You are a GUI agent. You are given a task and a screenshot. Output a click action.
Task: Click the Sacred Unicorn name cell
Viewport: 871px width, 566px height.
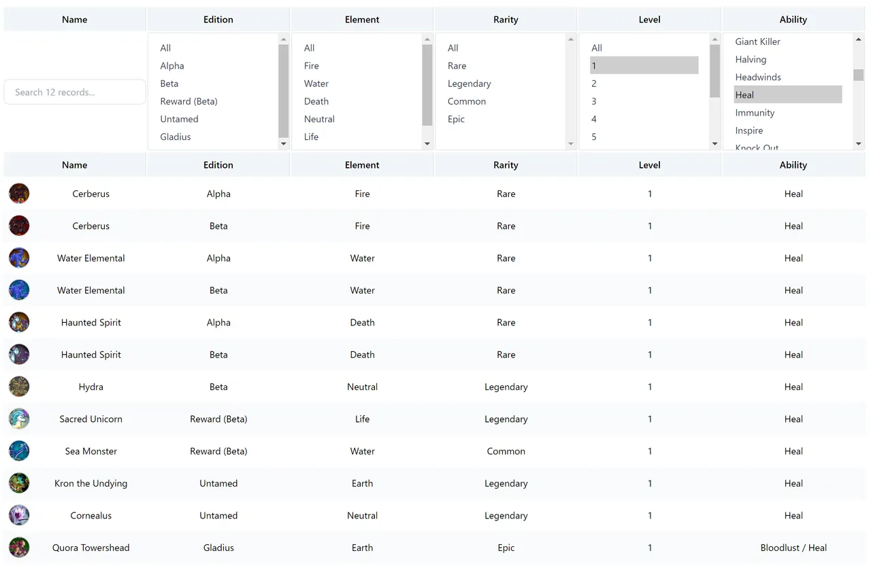(91, 419)
